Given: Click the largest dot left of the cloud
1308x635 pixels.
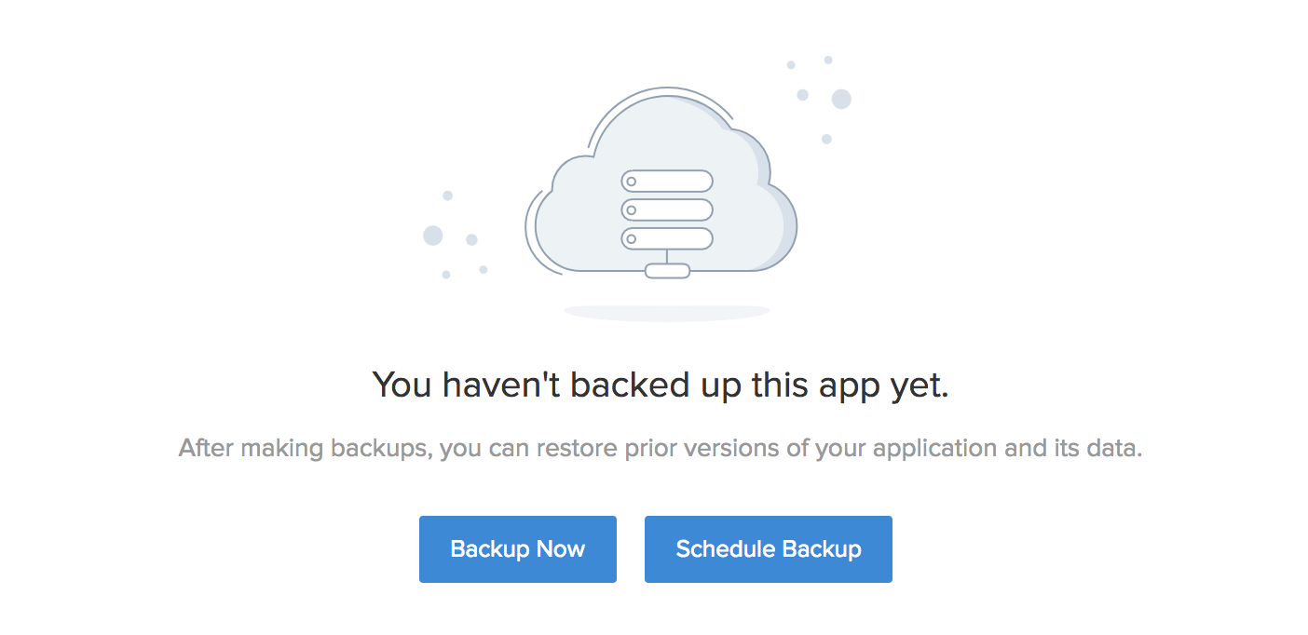Looking at the screenshot, I should pos(433,236).
